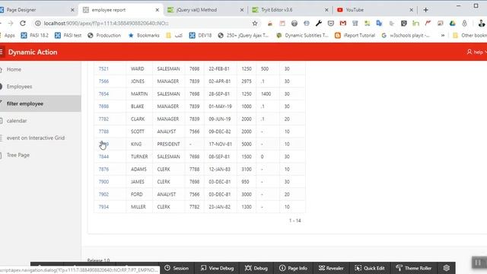Select filter employee in side navigation

pyautogui.click(x=25, y=104)
